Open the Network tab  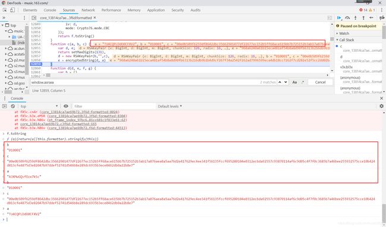coord(88,10)
